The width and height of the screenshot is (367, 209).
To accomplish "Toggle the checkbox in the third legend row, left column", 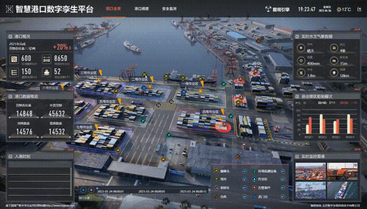I will 245,188.
